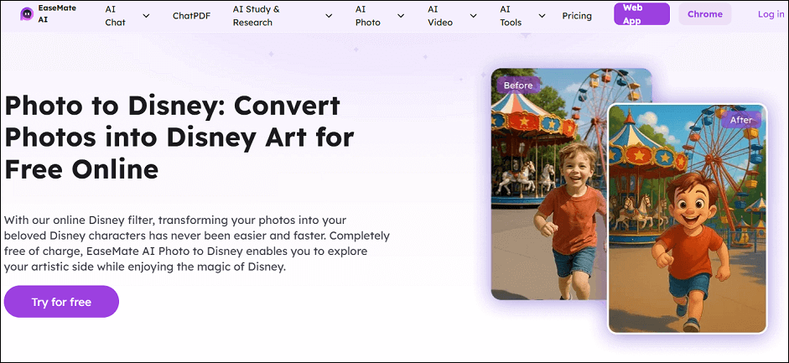Click the Log in link
The width and height of the screenshot is (789, 363).
point(771,14)
